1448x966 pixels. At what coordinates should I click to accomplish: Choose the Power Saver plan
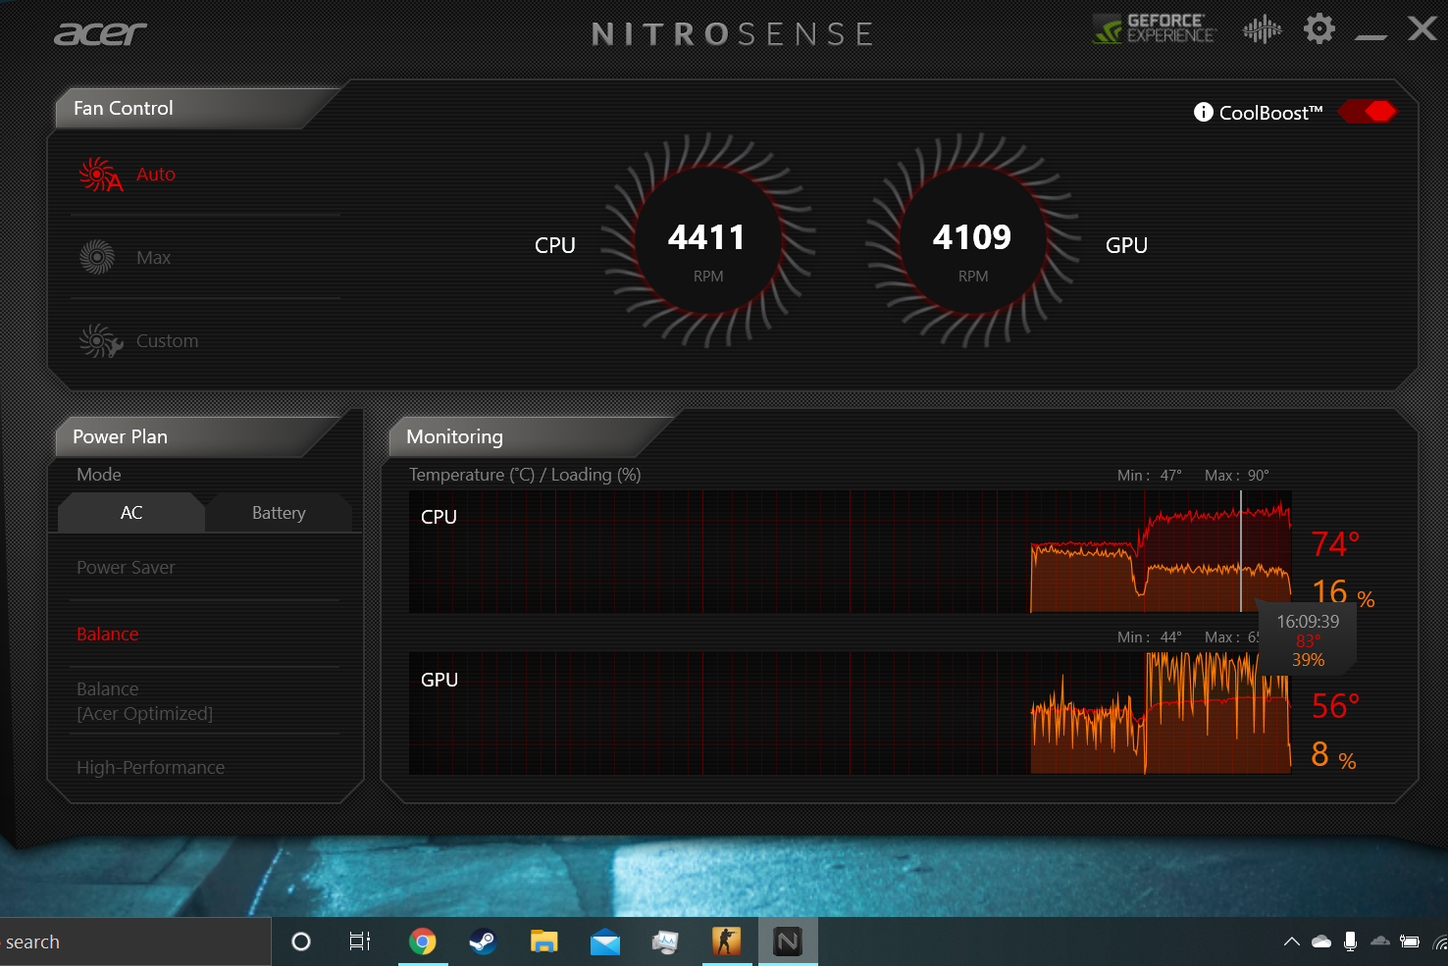(126, 568)
